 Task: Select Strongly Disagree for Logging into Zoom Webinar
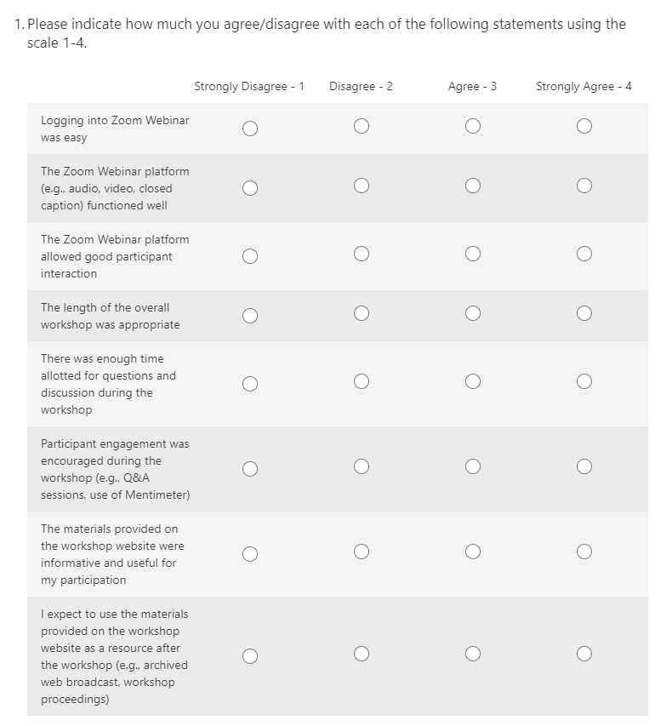pyautogui.click(x=249, y=128)
